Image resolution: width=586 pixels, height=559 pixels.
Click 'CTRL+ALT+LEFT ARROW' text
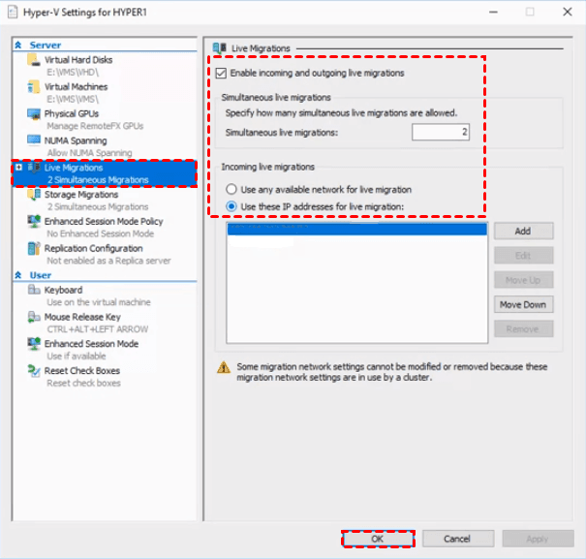(98, 329)
